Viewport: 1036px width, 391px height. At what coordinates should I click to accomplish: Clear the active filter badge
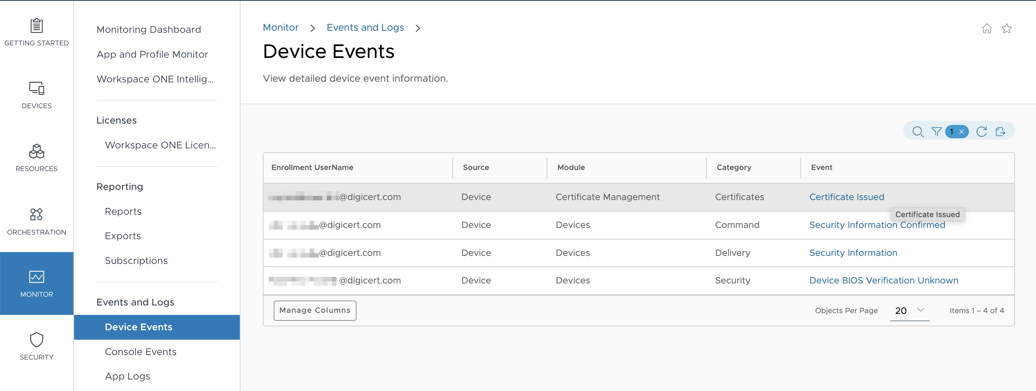[961, 132]
